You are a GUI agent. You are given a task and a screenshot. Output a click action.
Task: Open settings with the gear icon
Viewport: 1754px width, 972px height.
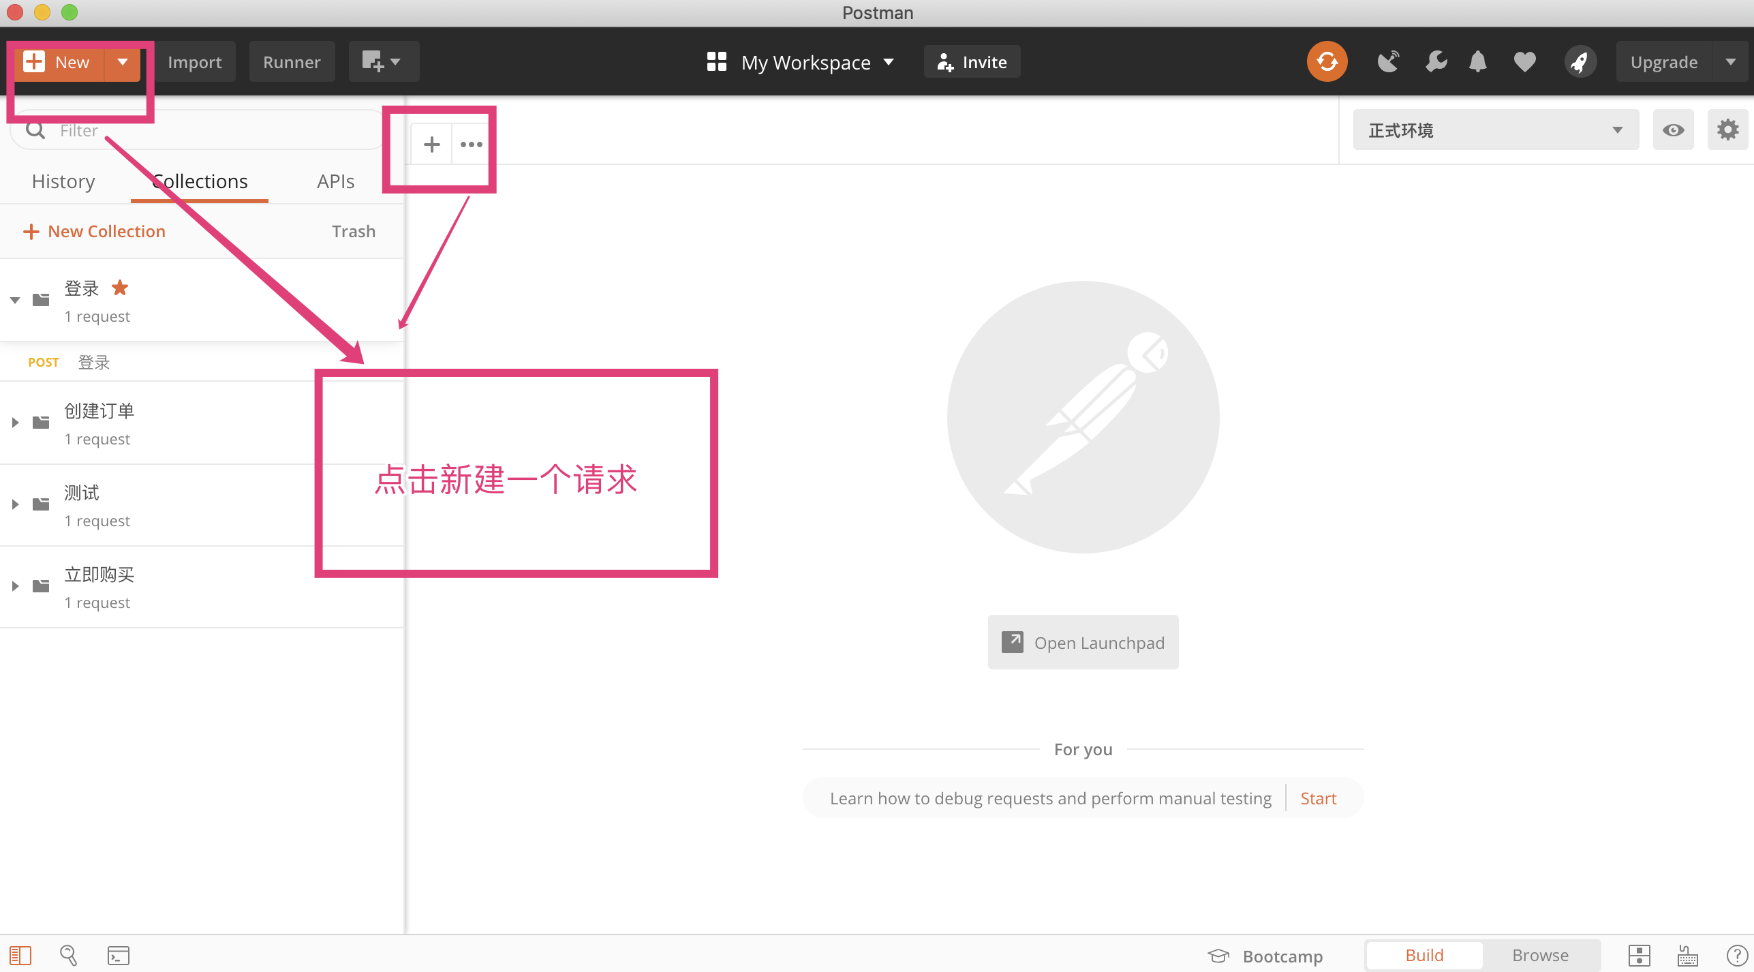pos(1727,130)
